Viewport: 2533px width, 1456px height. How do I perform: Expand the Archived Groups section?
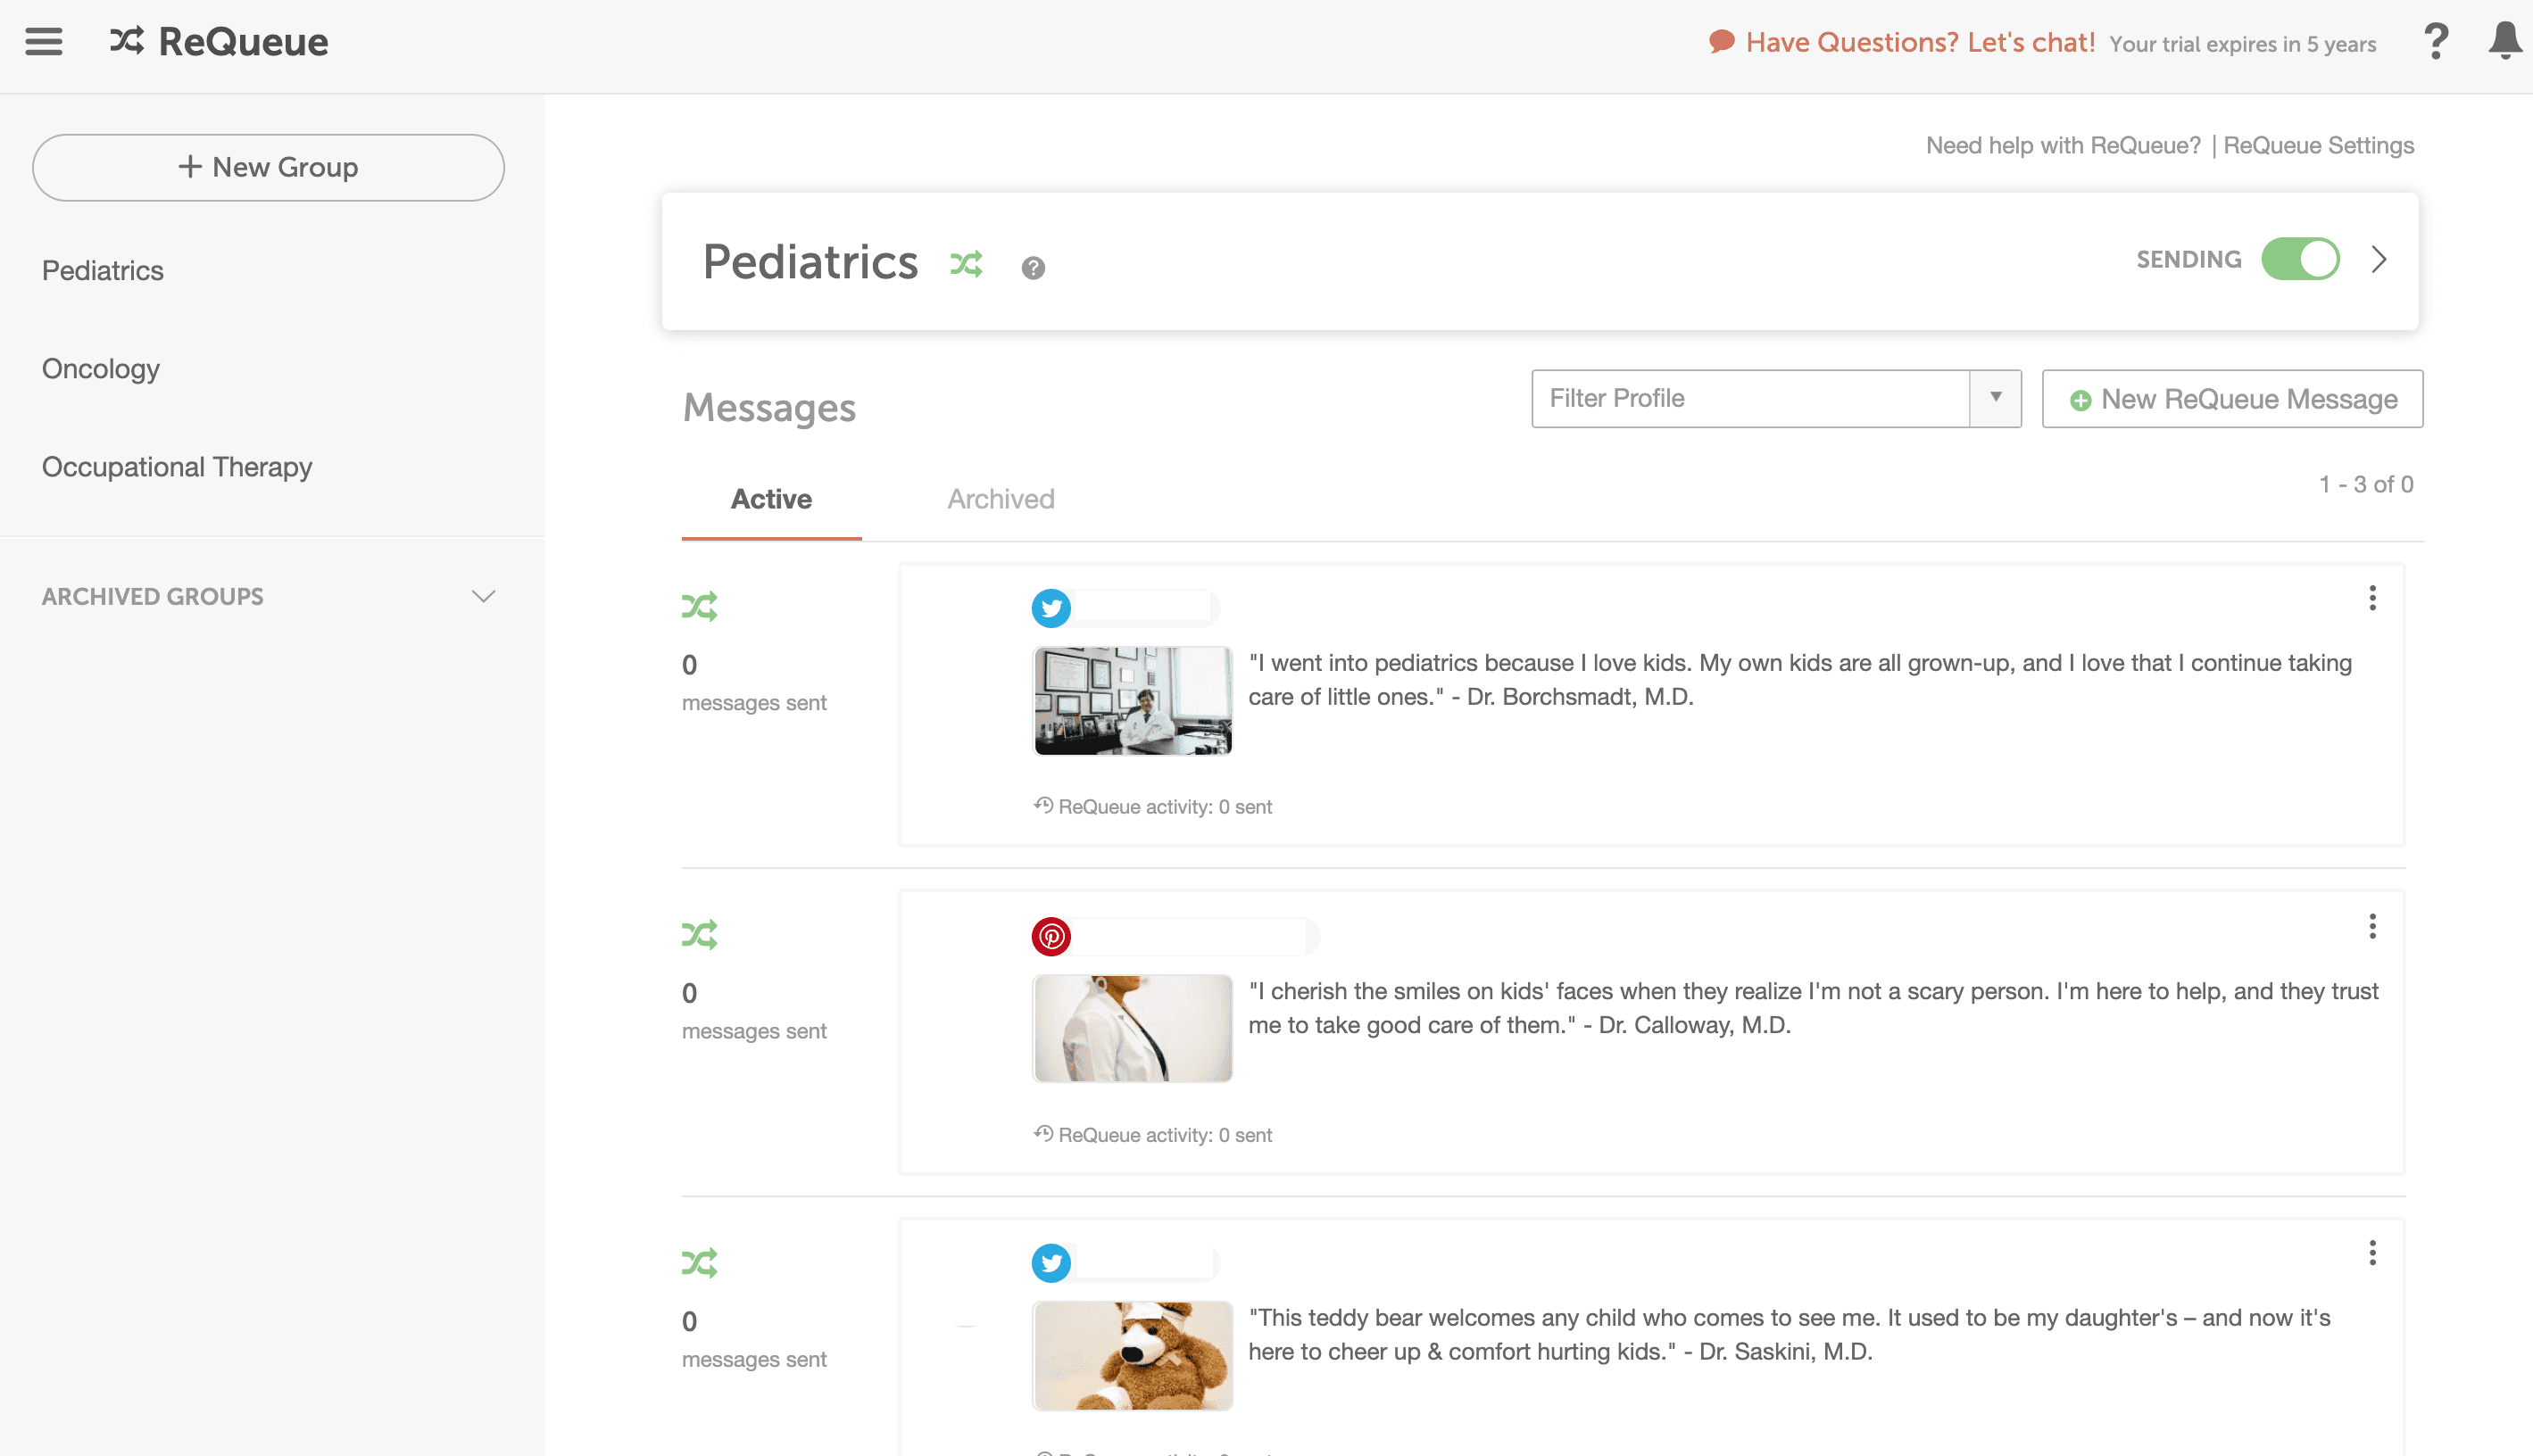pyautogui.click(x=268, y=597)
